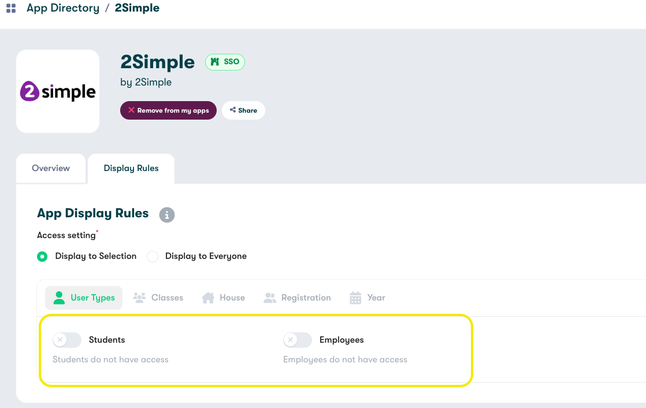Click the Registration people icon
Screen dimensions: 646x408
[270, 298]
